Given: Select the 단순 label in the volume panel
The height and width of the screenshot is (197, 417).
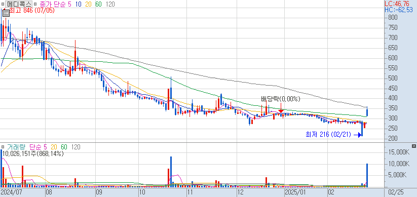Looking at the screenshot, I should [35, 147].
